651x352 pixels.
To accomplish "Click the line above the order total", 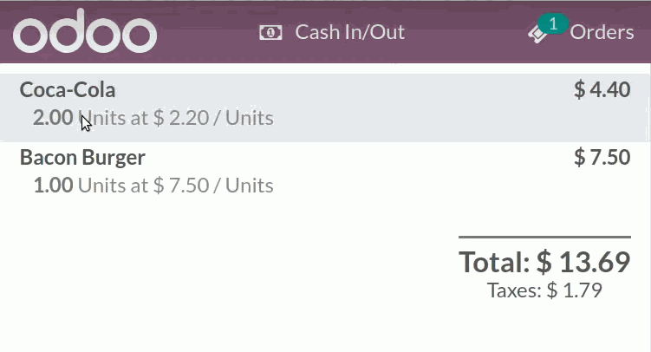I will pos(544,237).
